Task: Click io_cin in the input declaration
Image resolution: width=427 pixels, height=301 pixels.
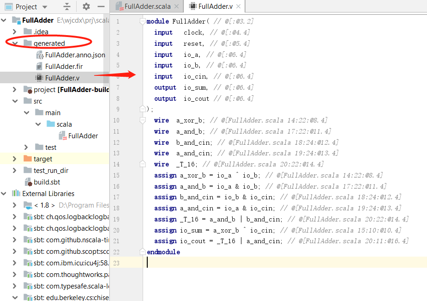Action: 195,77
